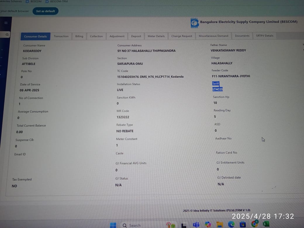This screenshot has height=228, width=304.
Task: Click the Reading Day value 5
Action: [x=215, y=117]
